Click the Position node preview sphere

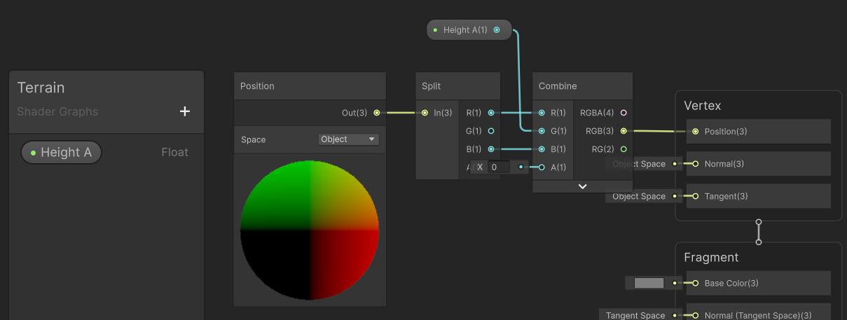pyautogui.click(x=310, y=230)
